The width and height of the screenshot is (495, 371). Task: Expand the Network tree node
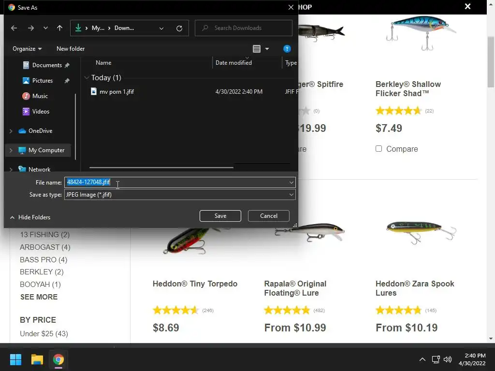[11, 170]
